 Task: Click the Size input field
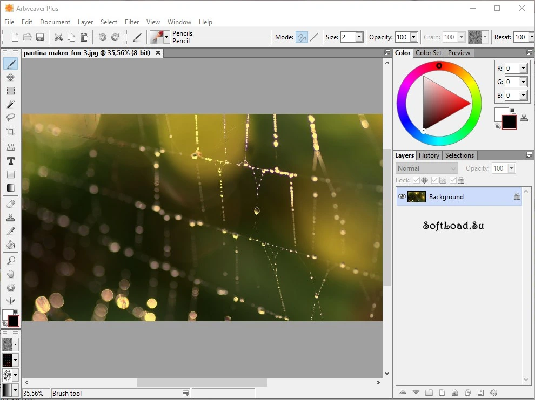point(348,37)
